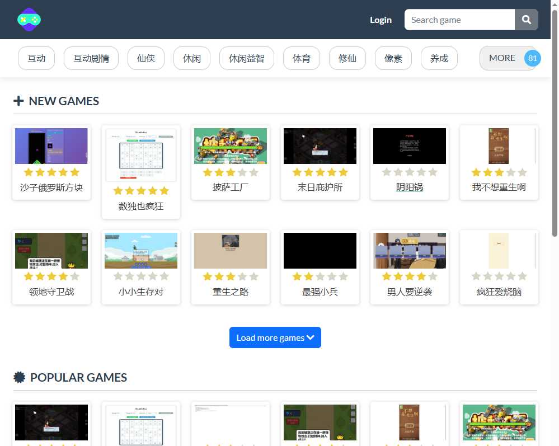Click the plus icon beside NEW GAMES

pyautogui.click(x=18, y=101)
